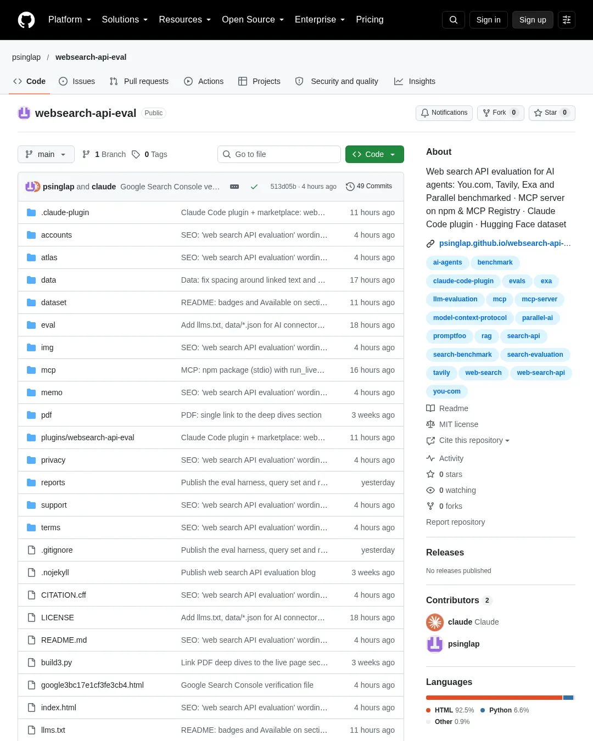Click the languages bar Python segment
Image resolution: width=593 pixels, height=741 pixels.
click(x=568, y=698)
